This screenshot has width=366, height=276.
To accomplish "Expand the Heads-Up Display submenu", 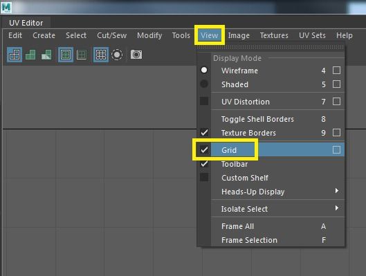I will pos(271,192).
